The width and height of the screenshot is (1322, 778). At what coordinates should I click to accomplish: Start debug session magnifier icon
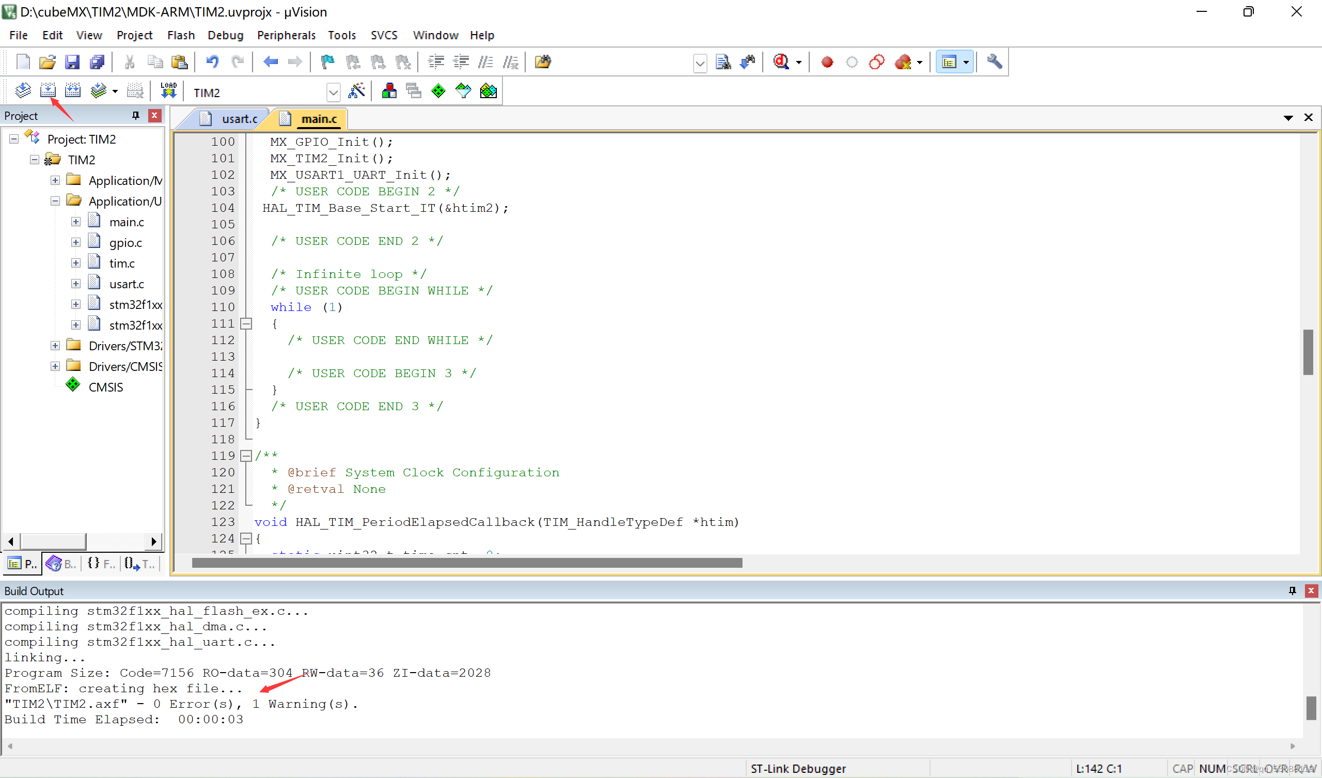[x=781, y=62]
